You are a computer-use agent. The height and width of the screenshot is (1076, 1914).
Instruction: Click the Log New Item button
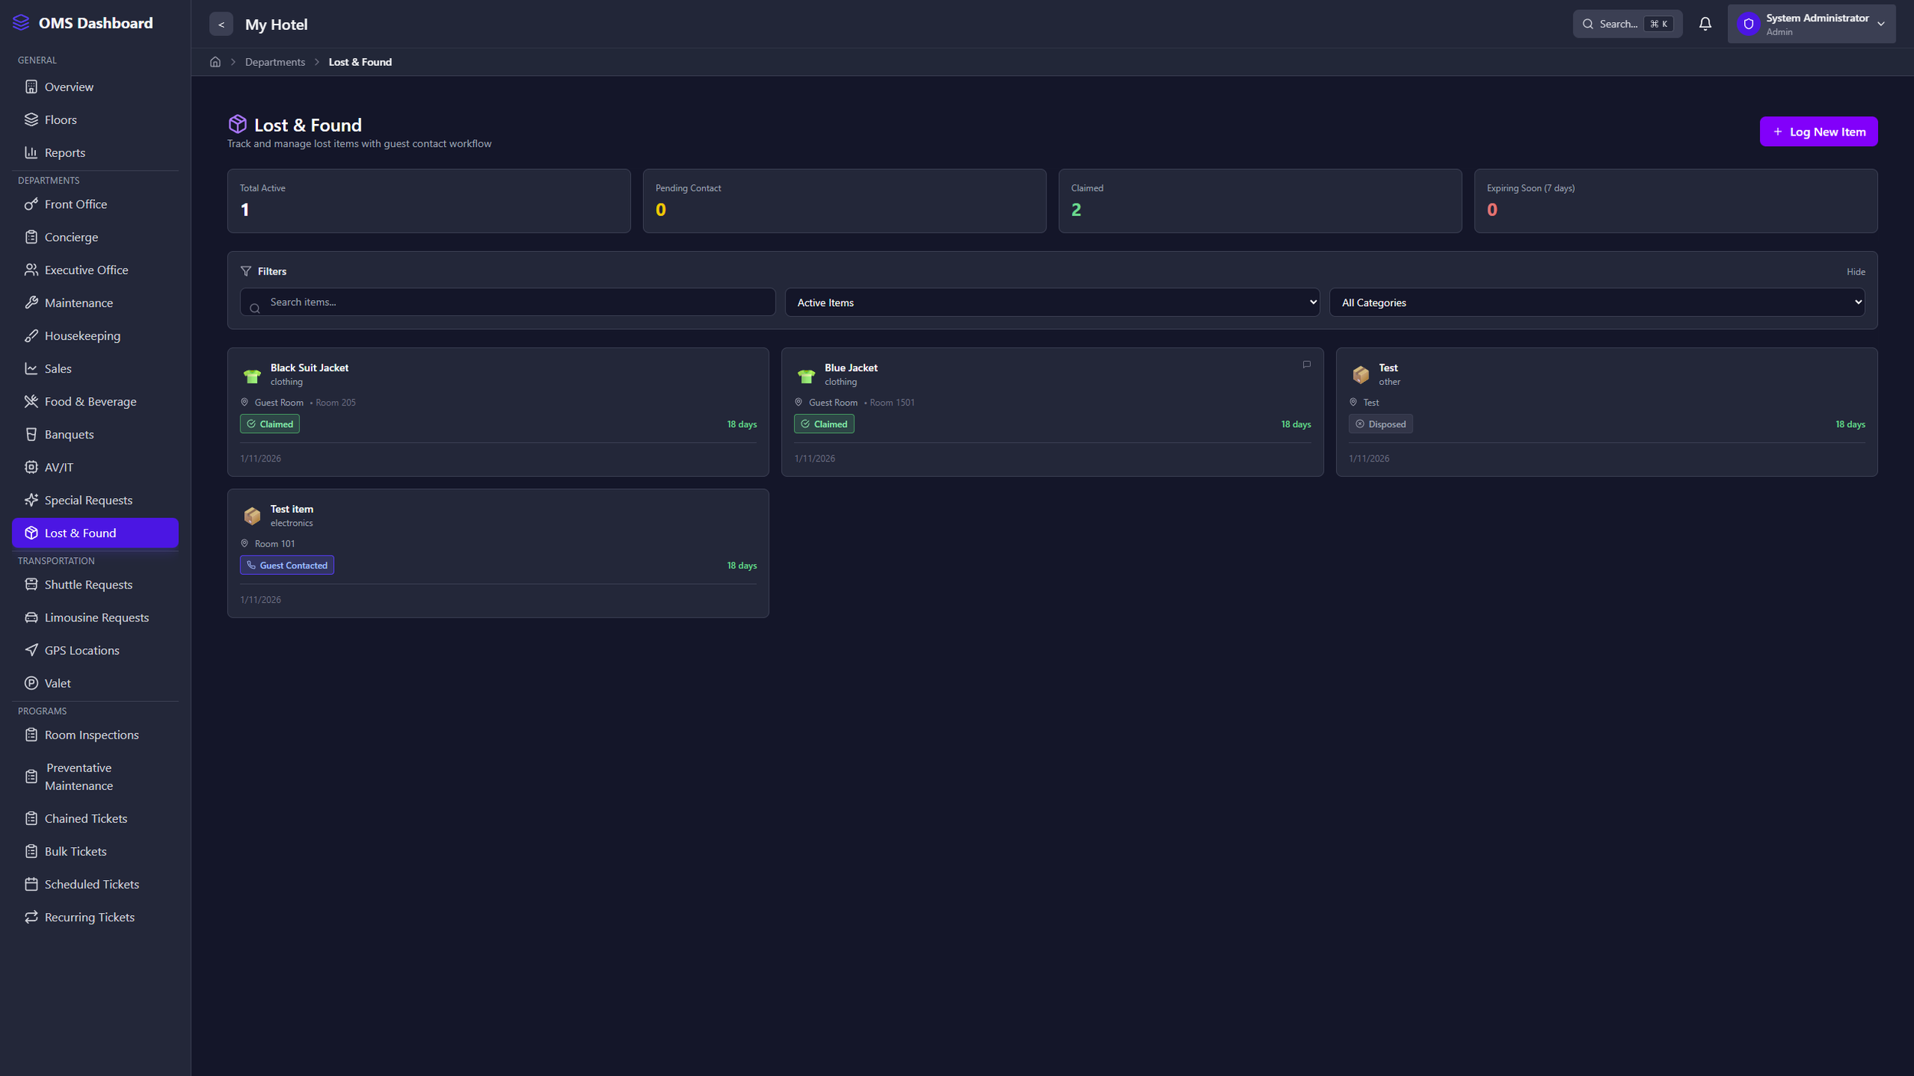point(1818,132)
